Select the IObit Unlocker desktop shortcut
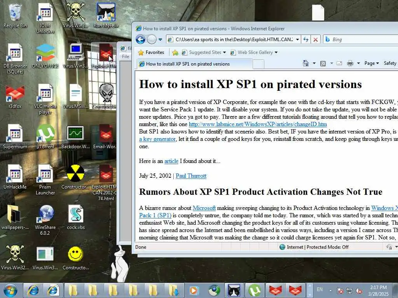 (x=45, y=19)
